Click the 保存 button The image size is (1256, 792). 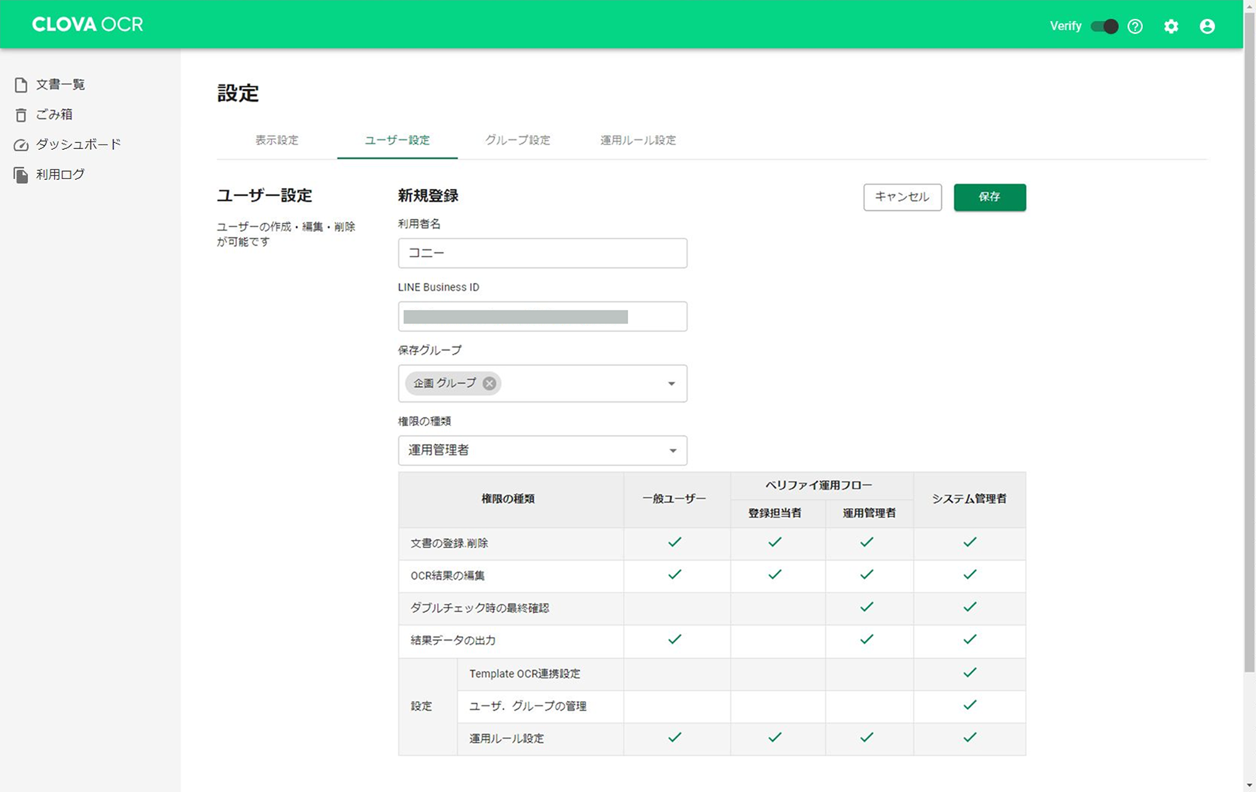(989, 197)
